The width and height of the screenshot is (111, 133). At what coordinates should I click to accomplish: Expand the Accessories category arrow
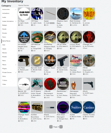16,10
